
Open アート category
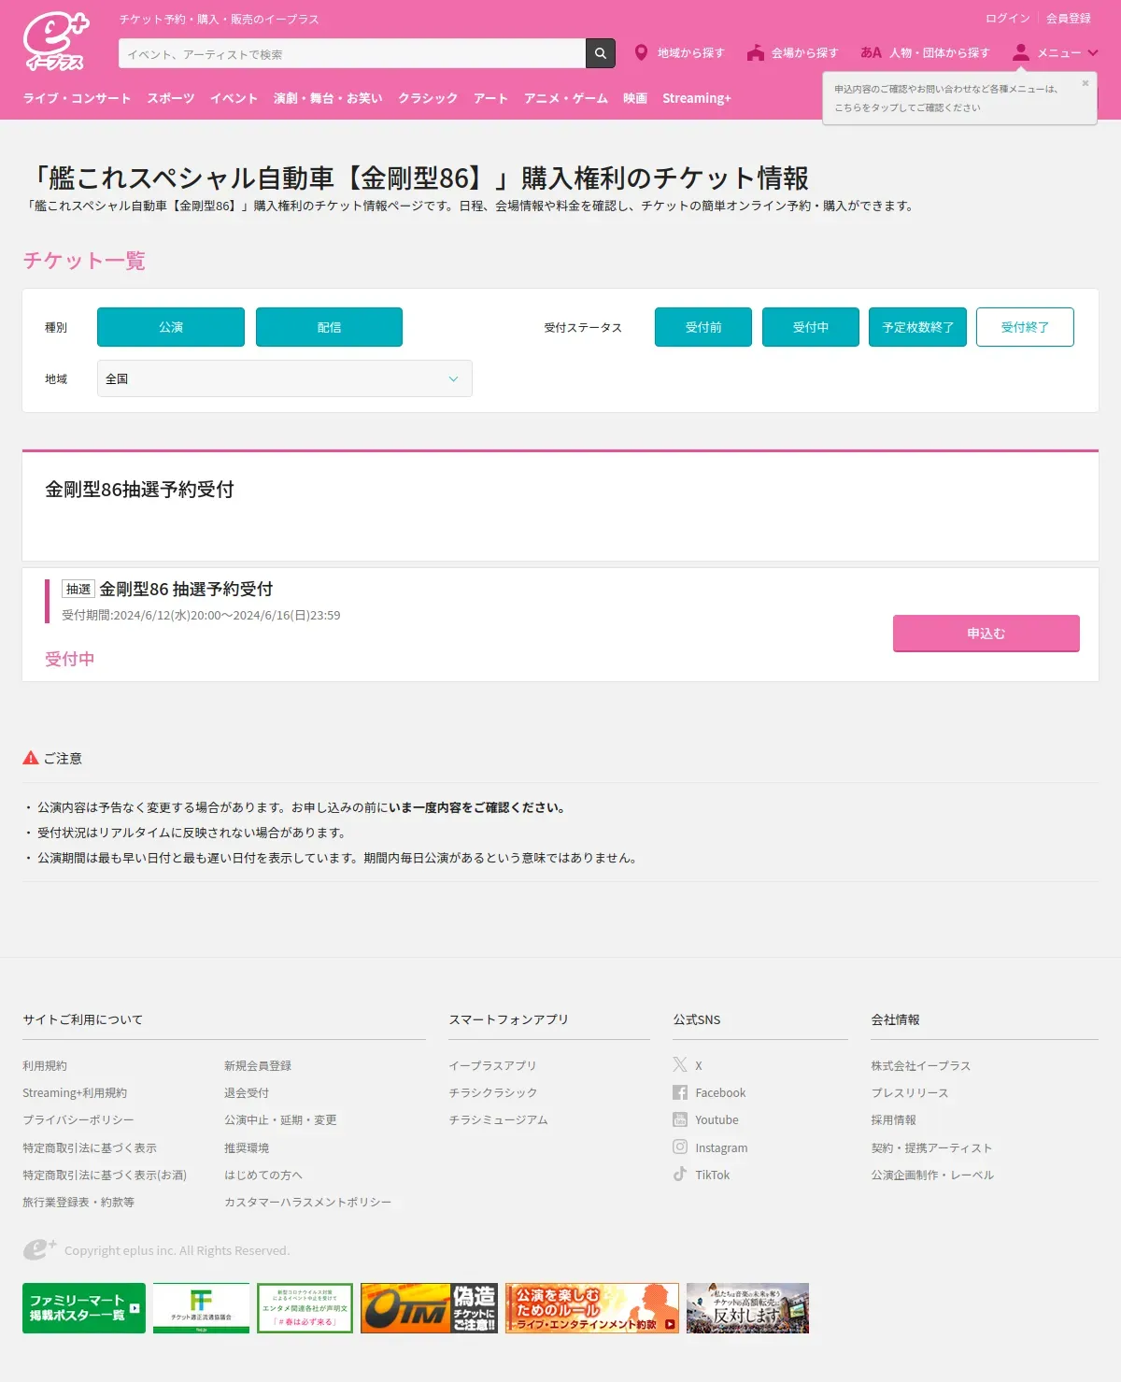click(x=490, y=98)
